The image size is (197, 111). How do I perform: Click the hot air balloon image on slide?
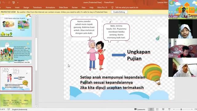point(152,74)
